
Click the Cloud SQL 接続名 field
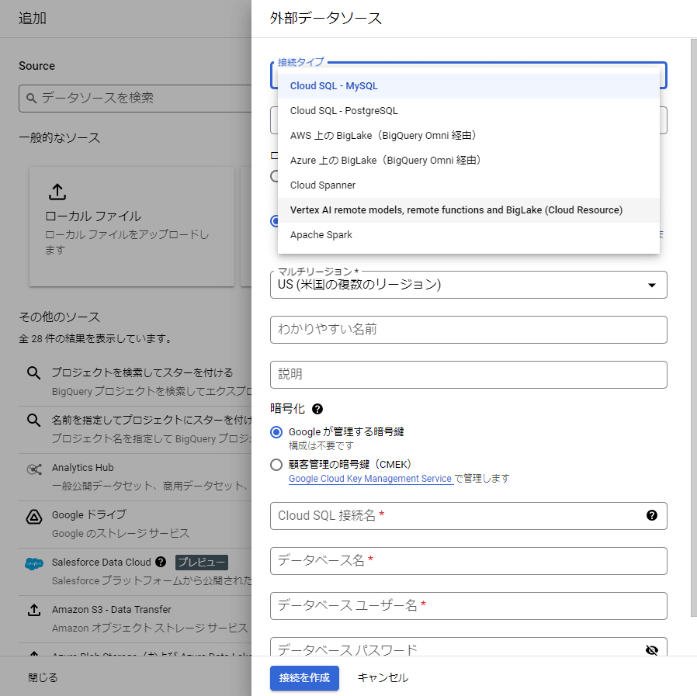(468, 516)
